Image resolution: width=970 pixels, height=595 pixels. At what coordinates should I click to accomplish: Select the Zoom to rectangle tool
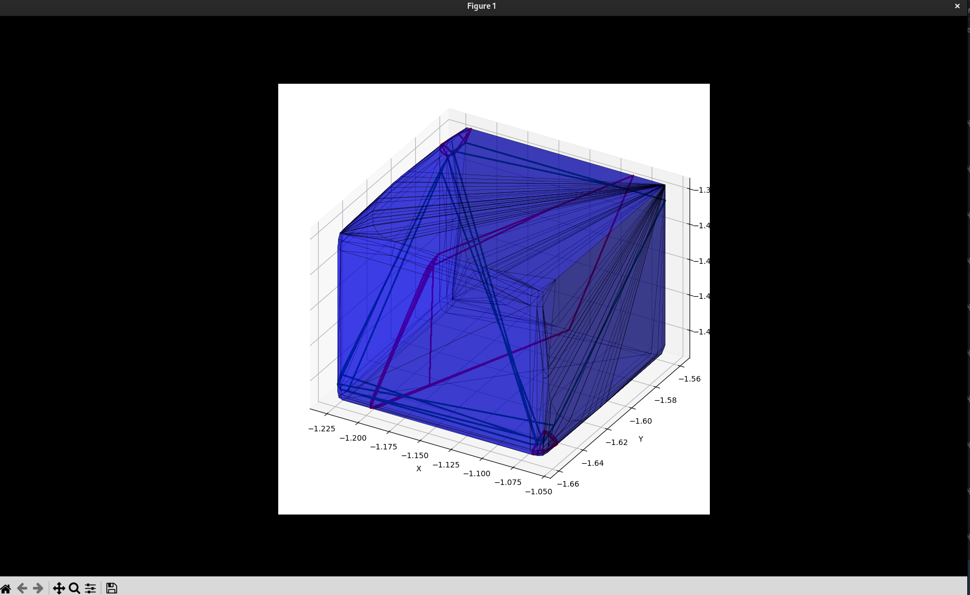click(x=74, y=588)
